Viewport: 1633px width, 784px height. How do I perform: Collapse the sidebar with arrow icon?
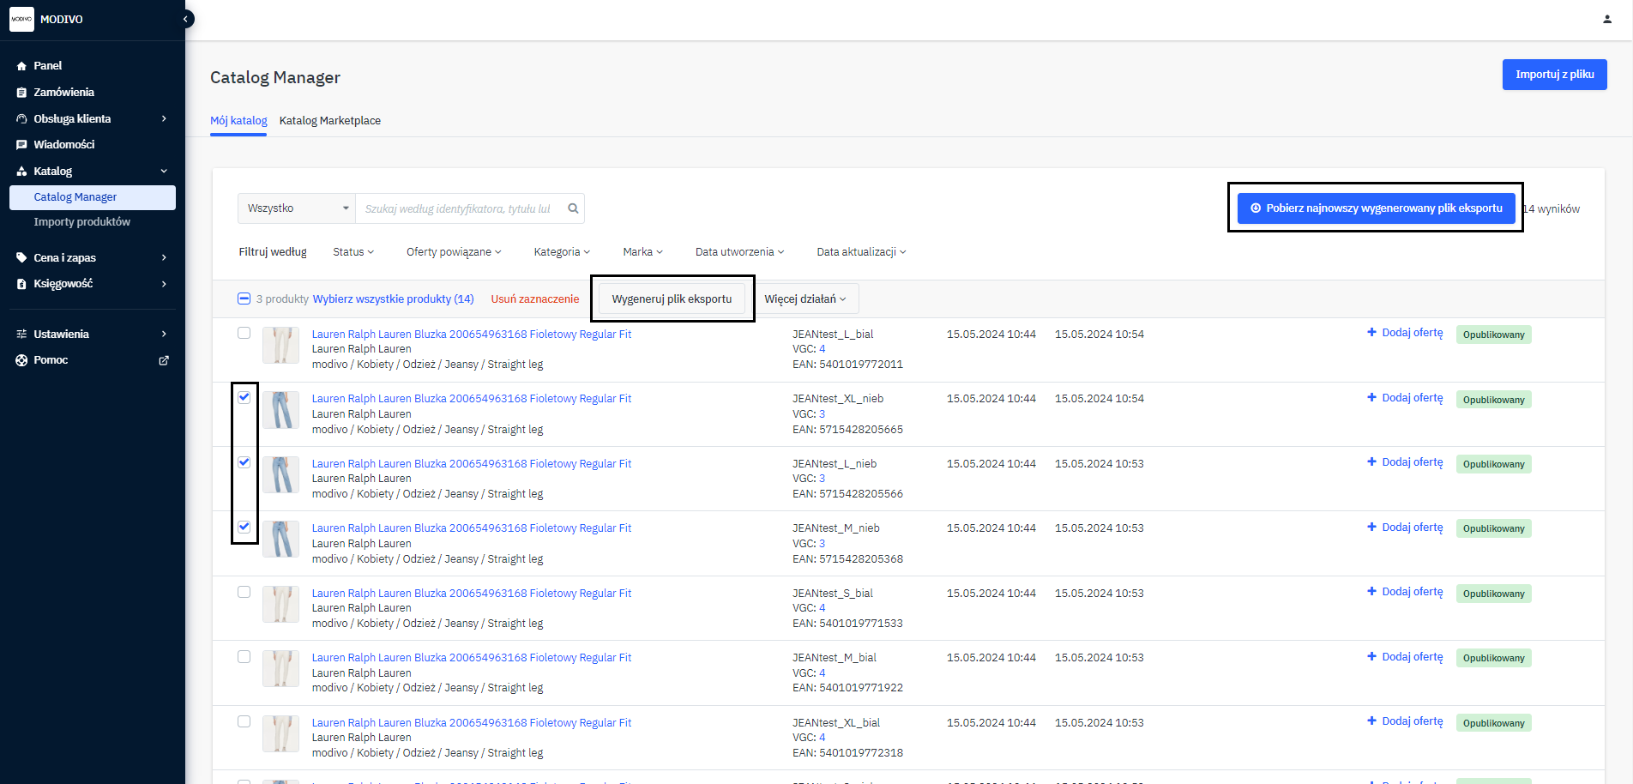point(185,19)
